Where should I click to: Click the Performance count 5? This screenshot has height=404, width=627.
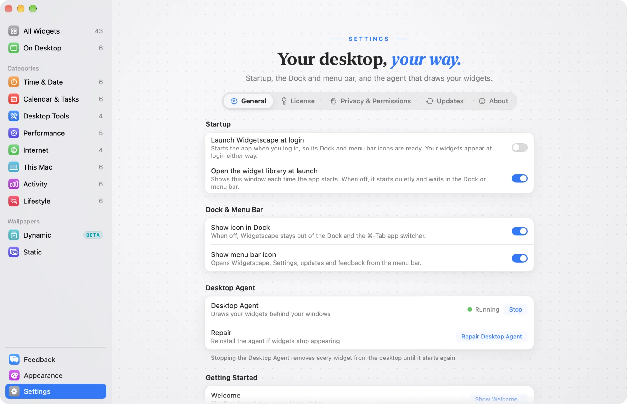point(101,133)
